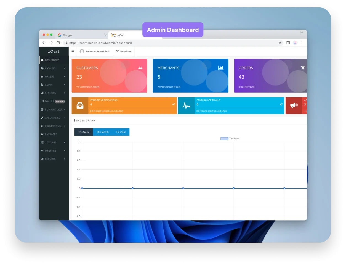The width and height of the screenshot is (346, 265).
Task: Click the inbox icon on Pending Verifications
Action: 80,106
